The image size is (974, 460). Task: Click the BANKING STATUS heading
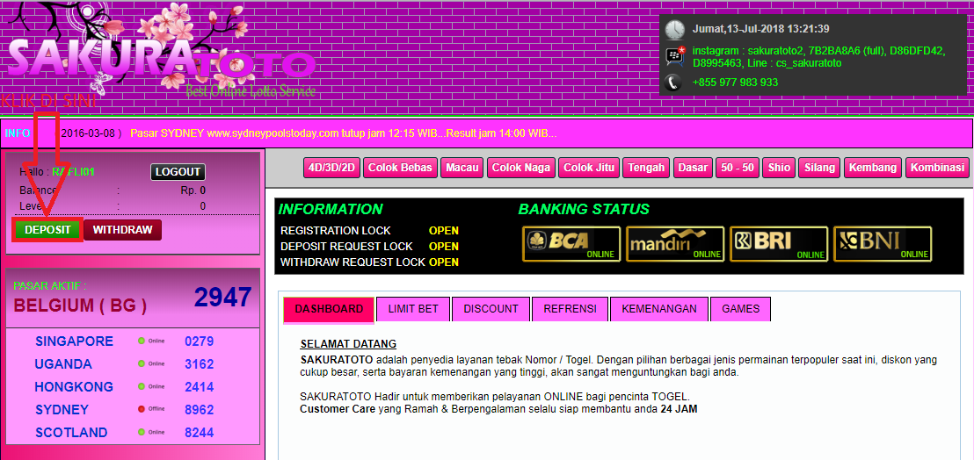584,209
